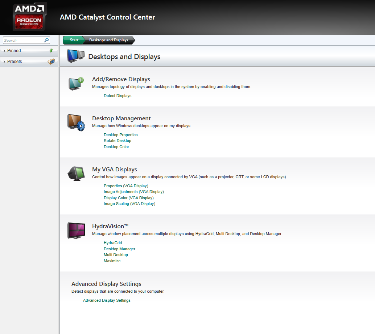The width and height of the screenshot is (375, 334).
Task: Click the Desktop Management gear monitor icon
Action: pyautogui.click(x=76, y=122)
